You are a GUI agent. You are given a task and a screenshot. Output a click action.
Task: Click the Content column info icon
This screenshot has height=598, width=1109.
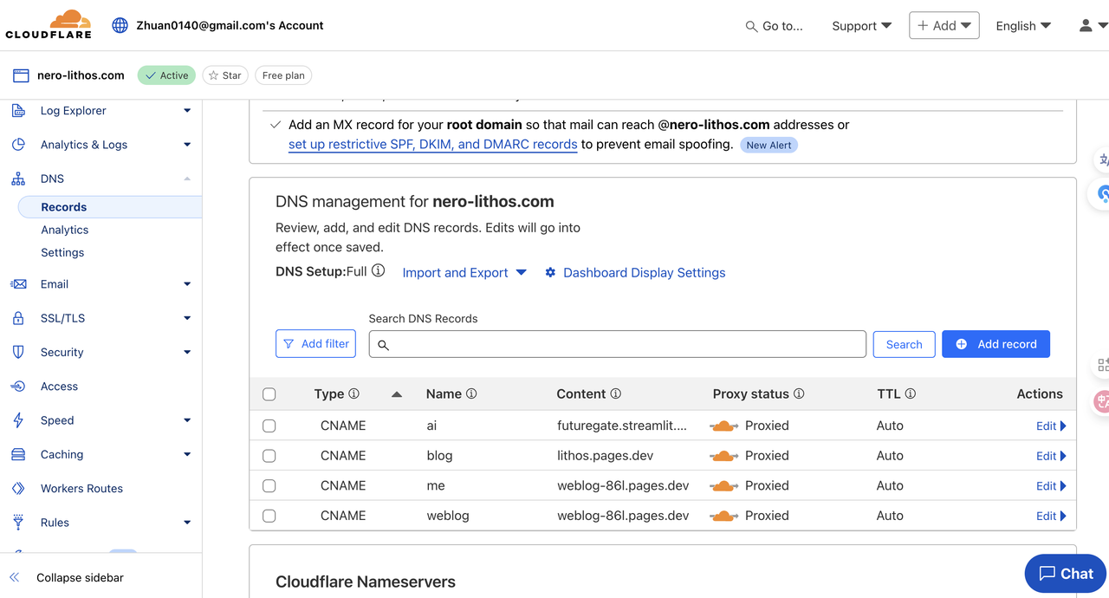pos(615,393)
